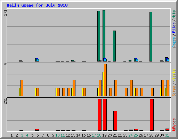Click day label "19" on the x-axis
This screenshot has height=139, width=178.
pyautogui.click(x=104, y=135)
